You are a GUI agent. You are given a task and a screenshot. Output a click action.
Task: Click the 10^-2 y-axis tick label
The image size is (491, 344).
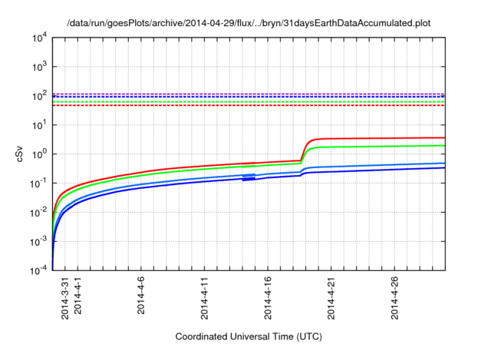(39, 213)
